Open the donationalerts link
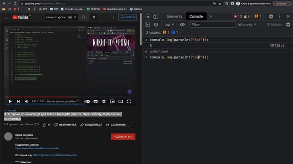This screenshot has height=164, width=293. pyautogui.click(x=38, y=148)
